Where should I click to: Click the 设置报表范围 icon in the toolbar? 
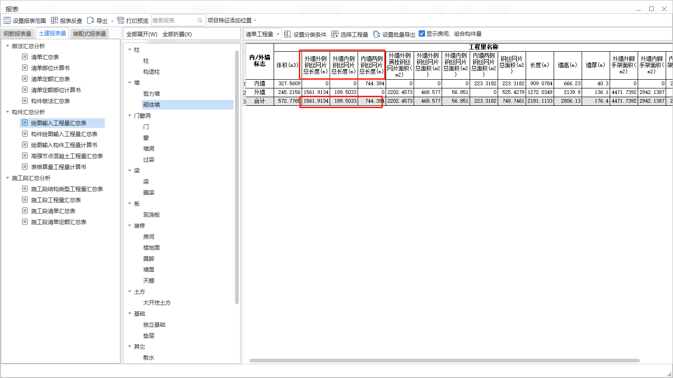7,21
